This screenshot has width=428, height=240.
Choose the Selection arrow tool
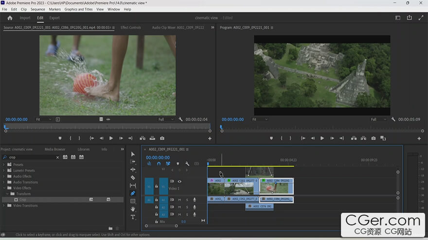pos(133,154)
